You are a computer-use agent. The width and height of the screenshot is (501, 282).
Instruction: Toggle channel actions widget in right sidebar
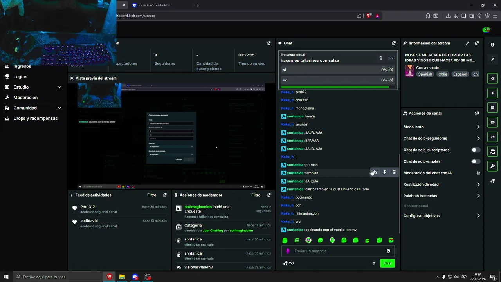click(492, 151)
